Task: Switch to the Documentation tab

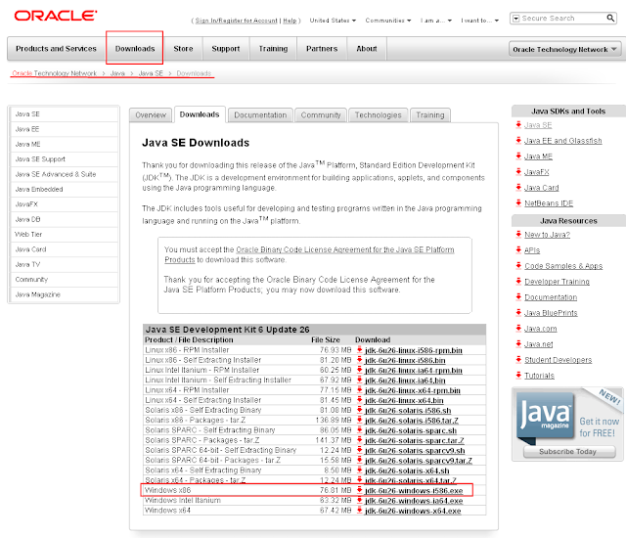Action: click(x=260, y=115)
